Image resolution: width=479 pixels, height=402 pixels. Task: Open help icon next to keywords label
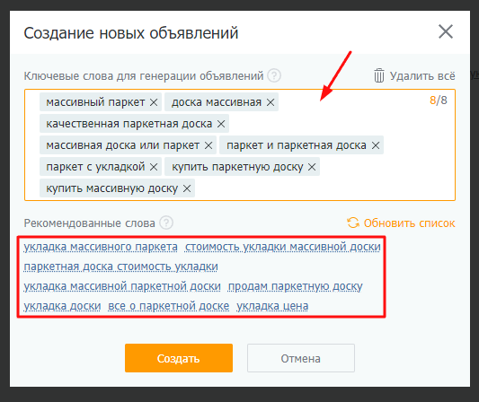tap(274, 75)
